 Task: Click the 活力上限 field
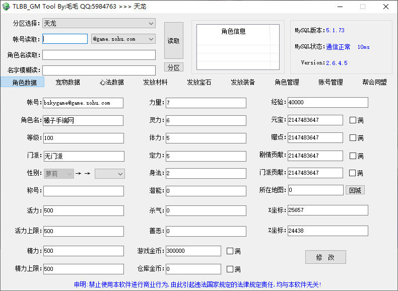point(84,231)
